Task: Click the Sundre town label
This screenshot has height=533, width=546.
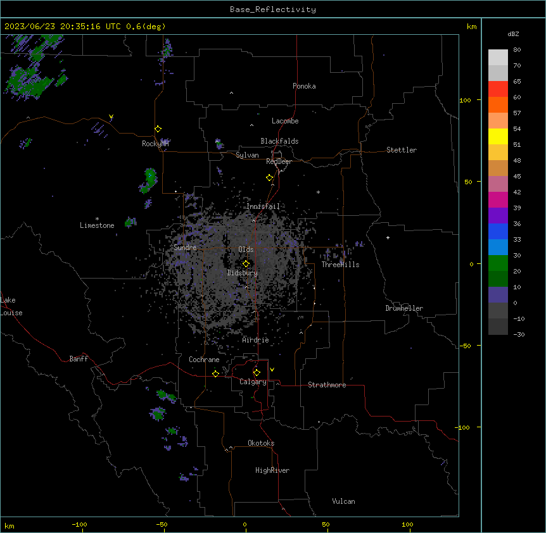Action: pos(185,248)
